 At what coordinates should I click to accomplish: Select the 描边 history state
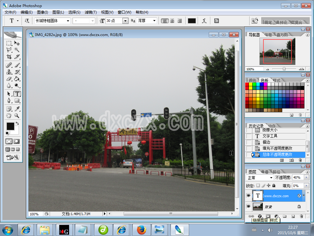coord(266,142)
